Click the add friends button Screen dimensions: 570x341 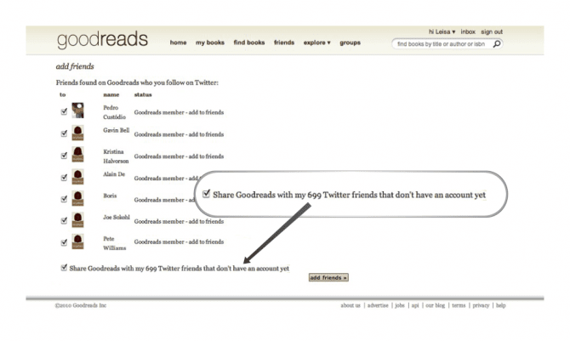pos(328,277)
